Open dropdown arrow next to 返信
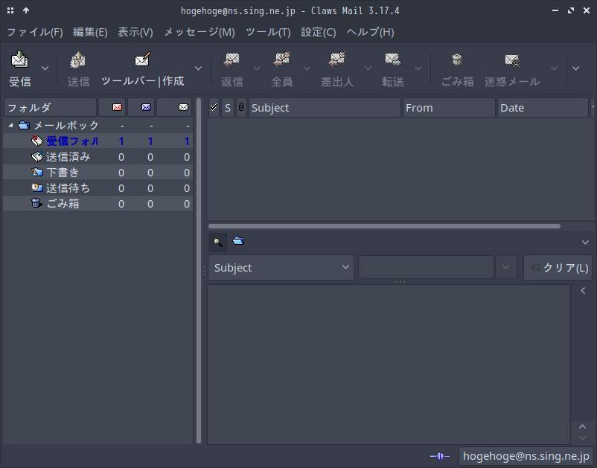 point(257,68)
